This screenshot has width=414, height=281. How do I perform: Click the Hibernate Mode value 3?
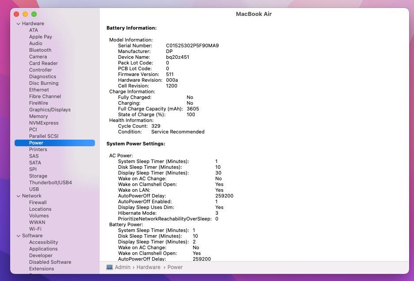(x=217, y=213)
